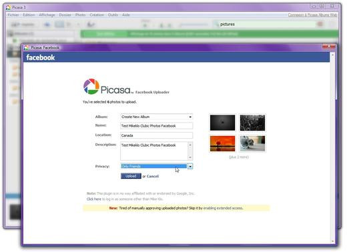
Task: Open the Affichage menu in Picasa 3 window
Action: coord(47,15)
